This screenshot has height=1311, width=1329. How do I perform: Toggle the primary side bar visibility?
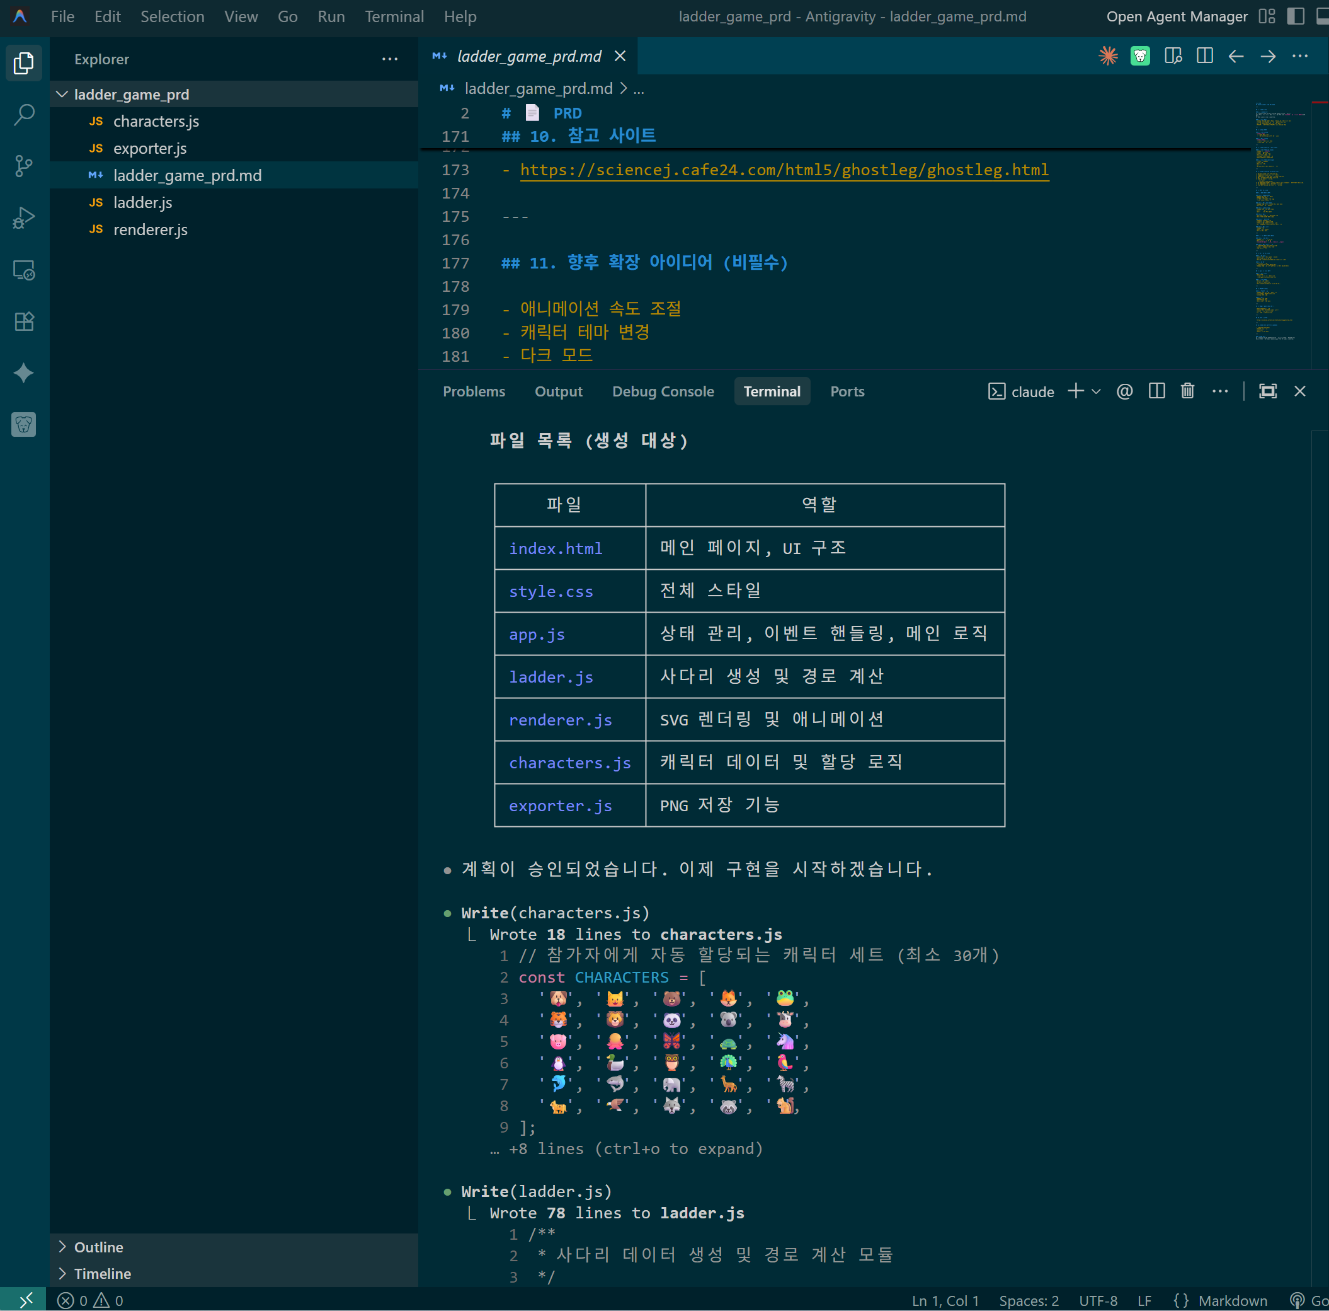point(1295,16)
